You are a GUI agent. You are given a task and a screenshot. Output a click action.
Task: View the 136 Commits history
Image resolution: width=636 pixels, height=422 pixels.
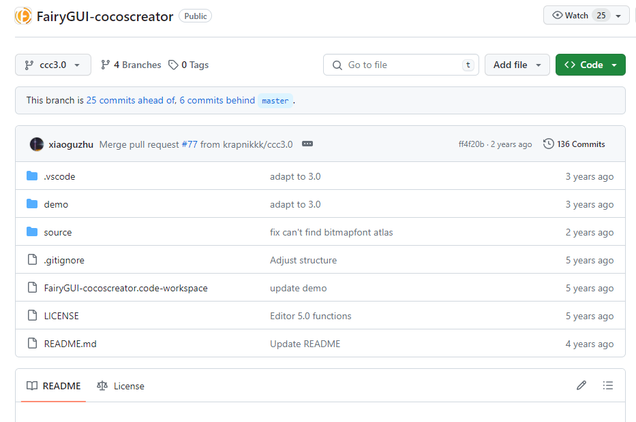coord(574,144)
